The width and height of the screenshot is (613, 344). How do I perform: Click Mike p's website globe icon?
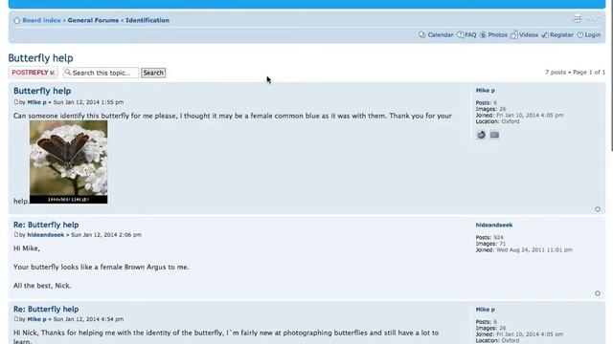tap(481, 135)
